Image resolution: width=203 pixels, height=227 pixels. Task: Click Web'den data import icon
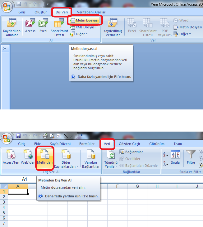point(28,157)
